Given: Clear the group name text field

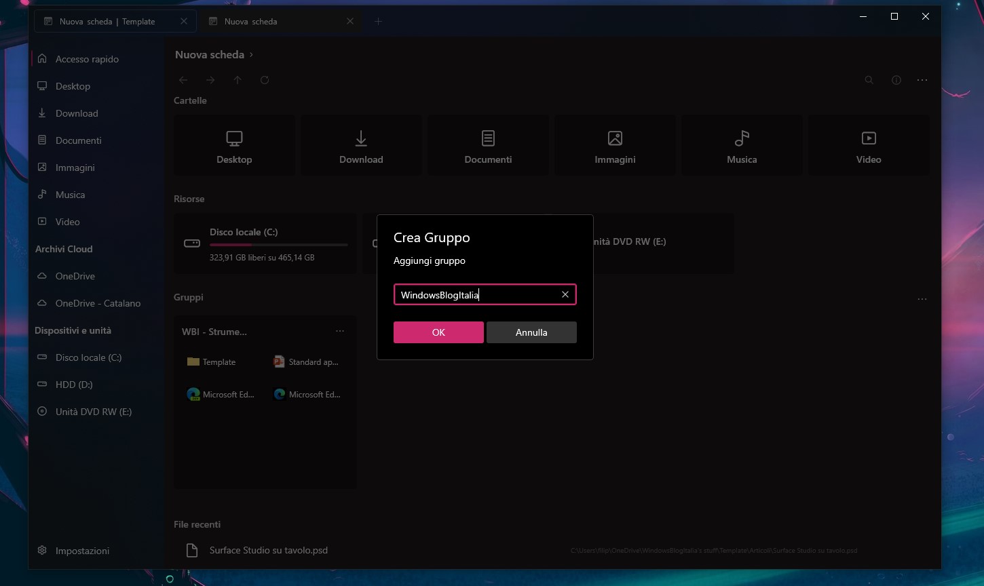Looking at the screenshot, I should (565, 294).
